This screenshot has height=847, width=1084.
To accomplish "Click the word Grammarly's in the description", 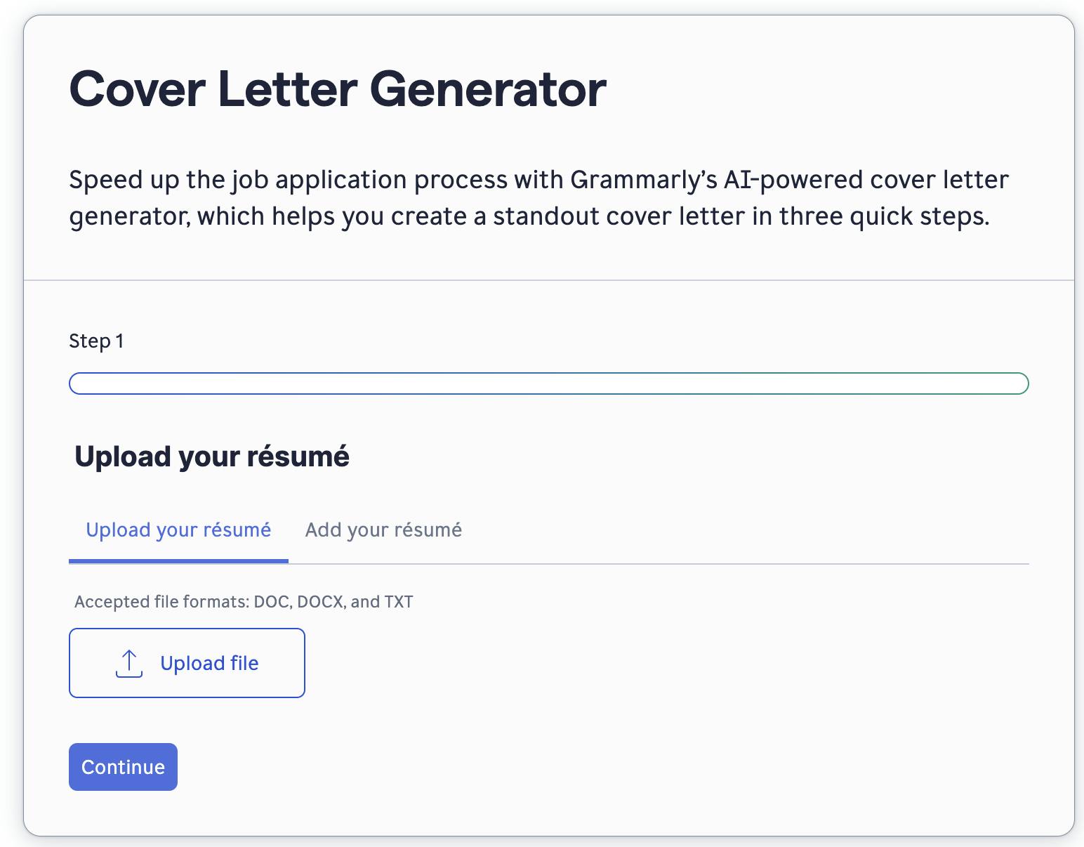I will tap(643, 180).
